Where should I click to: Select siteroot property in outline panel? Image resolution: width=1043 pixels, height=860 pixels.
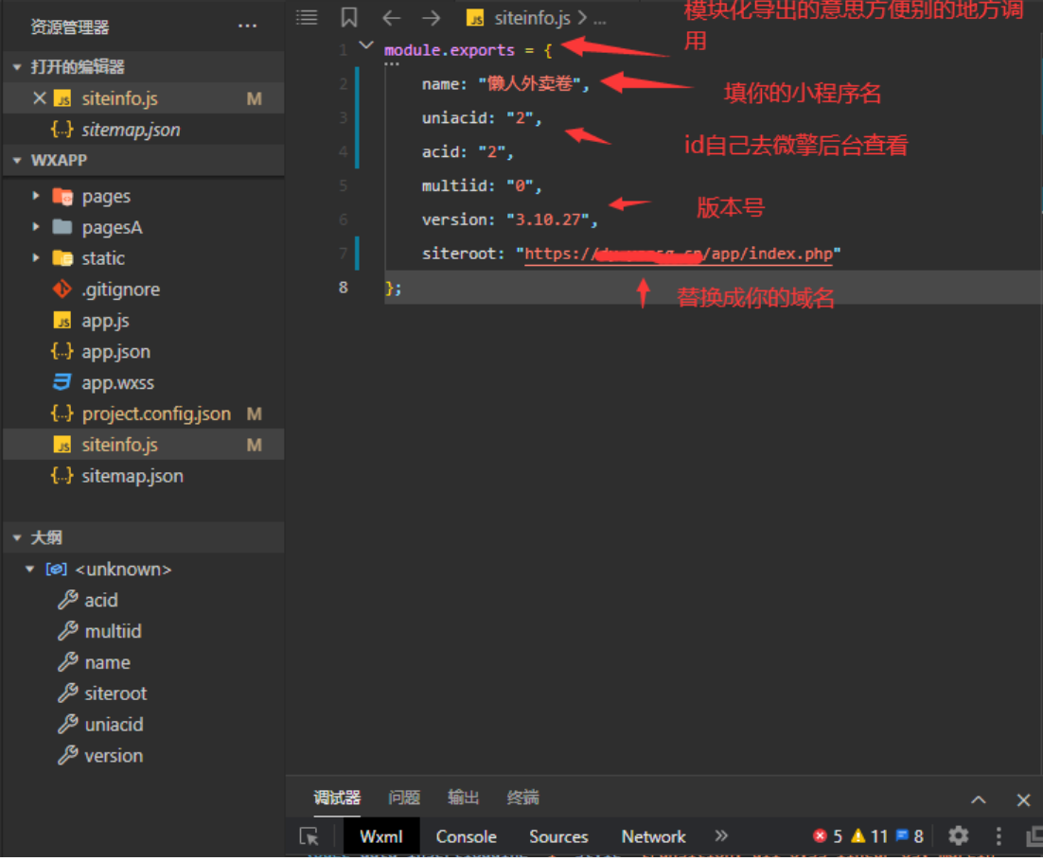click(x=115, y=693)
